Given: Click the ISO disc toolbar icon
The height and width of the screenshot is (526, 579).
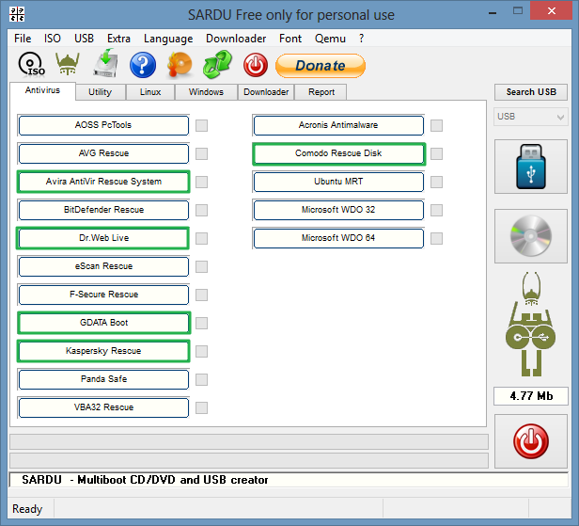Looking at the screenshot, I should point(31,65).
